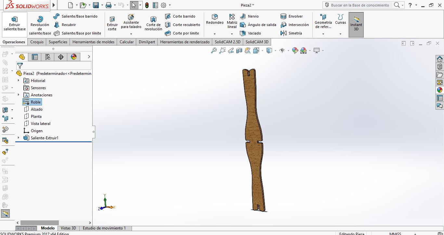Apply the Redondeo fillet tool
Image resolution: width=444 pixels, height=235 pixels.
pyautogui.click(x=215, y=19)
